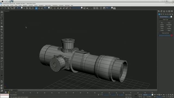Select the Lights category icon

(x=163, y=14)
